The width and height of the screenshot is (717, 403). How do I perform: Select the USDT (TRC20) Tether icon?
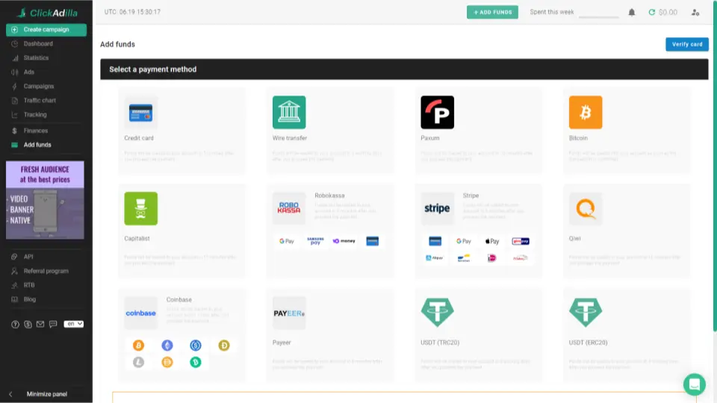(437, 313)
